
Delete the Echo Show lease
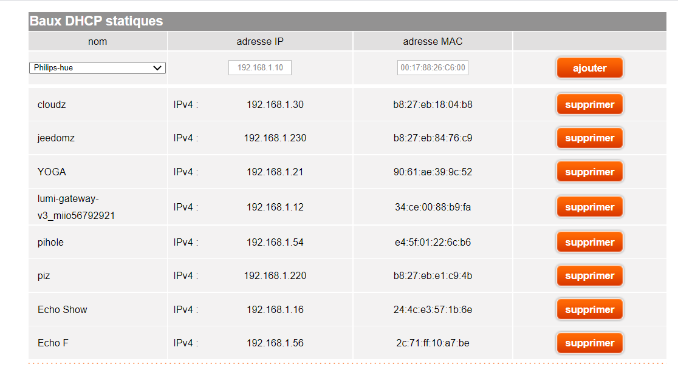pos(589,310)
